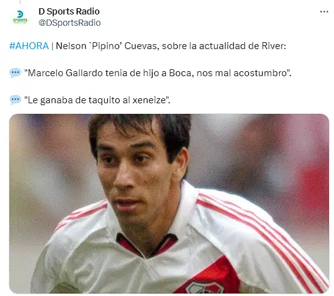
Task: Click the first speech bubble emoji
Action: [x=15, y=73]
